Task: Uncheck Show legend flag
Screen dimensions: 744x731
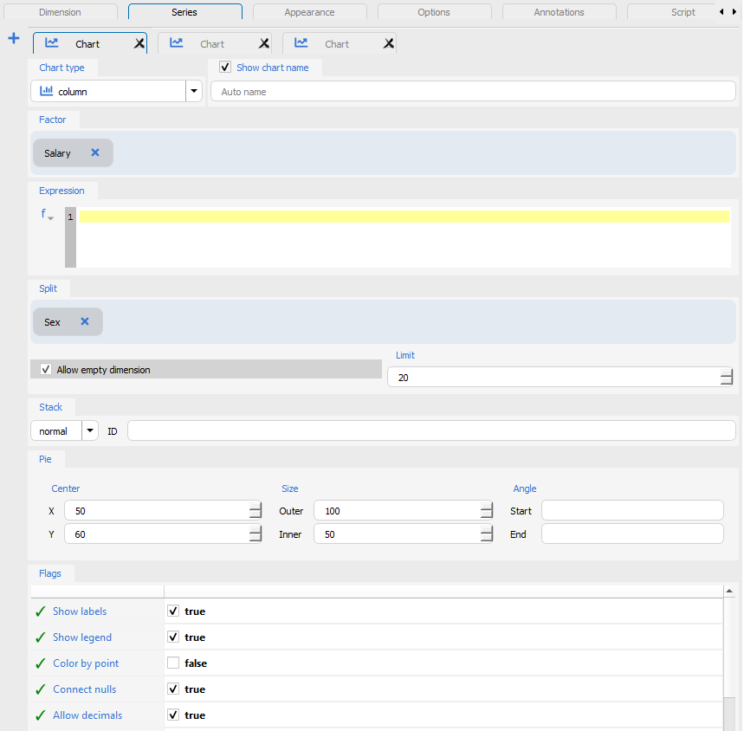Action: (173, 637)
